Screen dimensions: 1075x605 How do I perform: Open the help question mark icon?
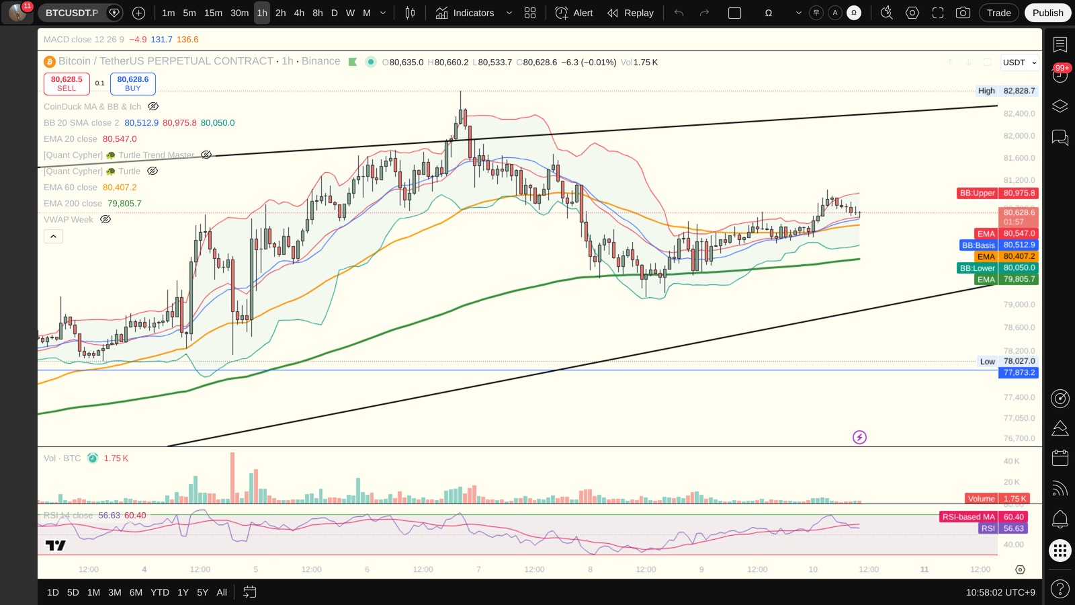click(x=1060, y=590)
